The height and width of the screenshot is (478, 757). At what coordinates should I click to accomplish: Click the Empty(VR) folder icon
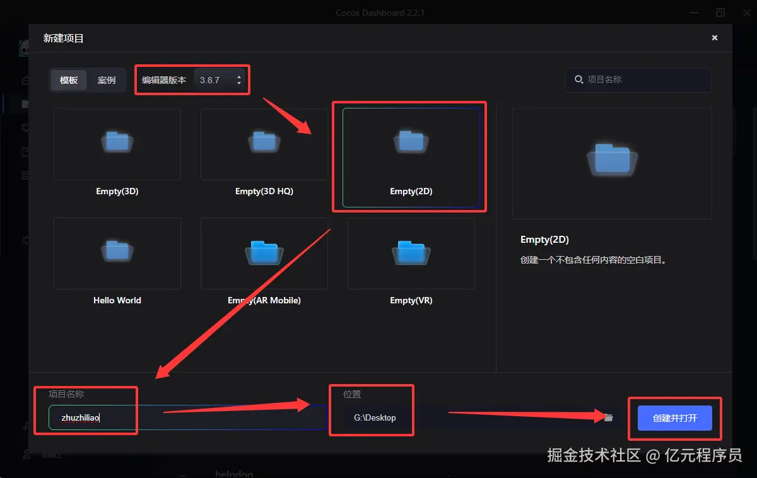tap(411, 252)
